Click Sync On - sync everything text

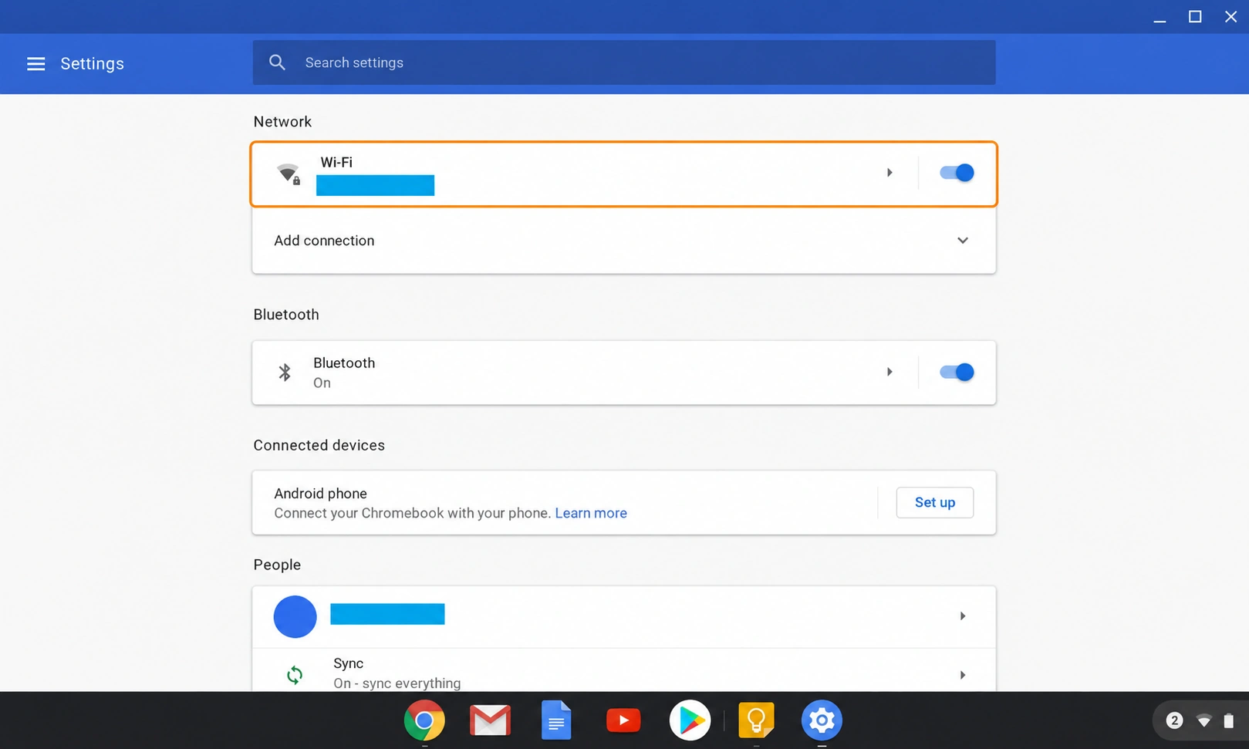click(x=397, y=683)
